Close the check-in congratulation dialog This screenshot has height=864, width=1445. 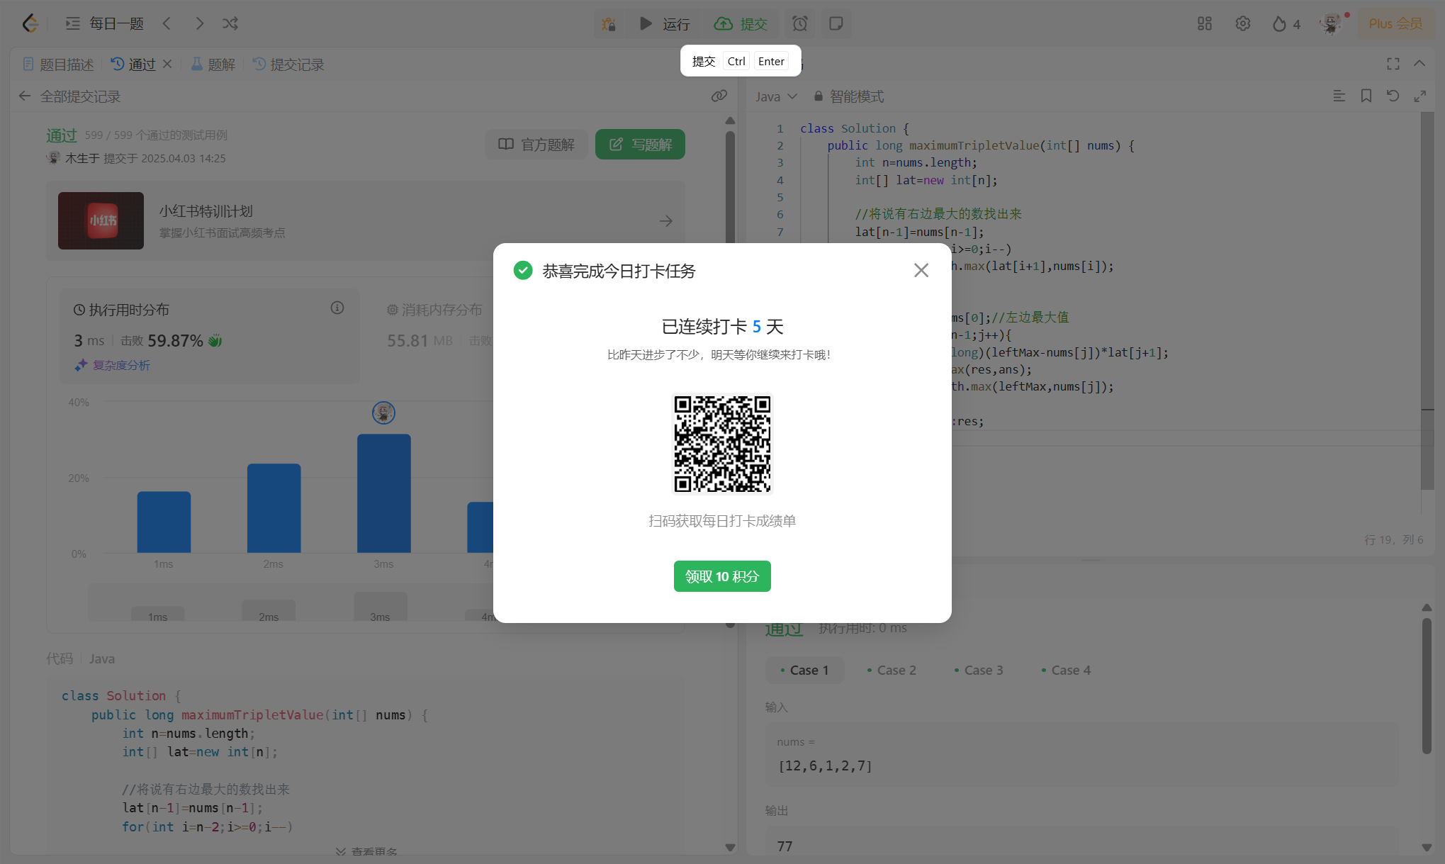click(921, 270)
